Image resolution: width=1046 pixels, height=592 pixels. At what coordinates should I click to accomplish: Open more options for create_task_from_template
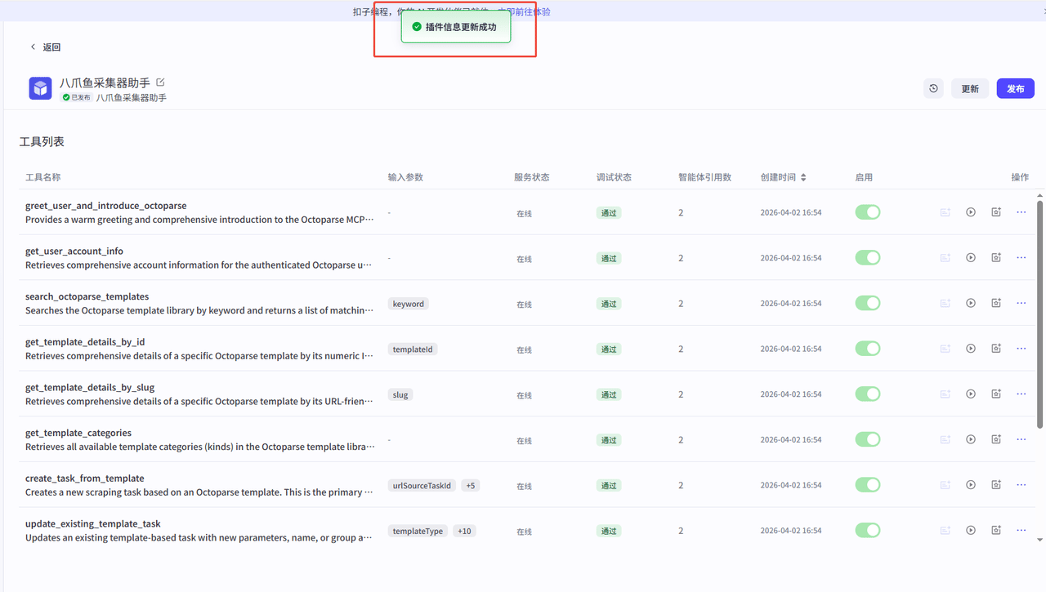[1021, 485]
